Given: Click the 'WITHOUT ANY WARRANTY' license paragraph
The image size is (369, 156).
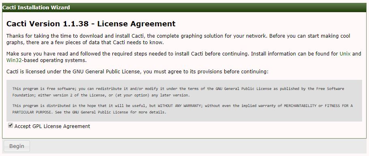Looking at the screenshot, I should (x=182, y=109).
